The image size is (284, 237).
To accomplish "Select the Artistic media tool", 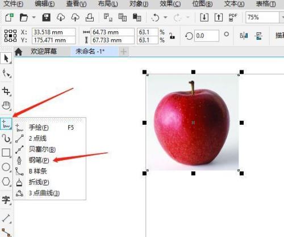I will (x=6, y=138).
